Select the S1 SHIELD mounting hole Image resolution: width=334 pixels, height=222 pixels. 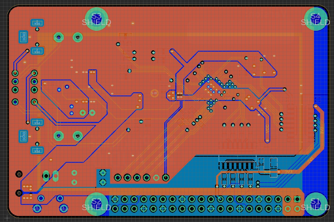315,204
